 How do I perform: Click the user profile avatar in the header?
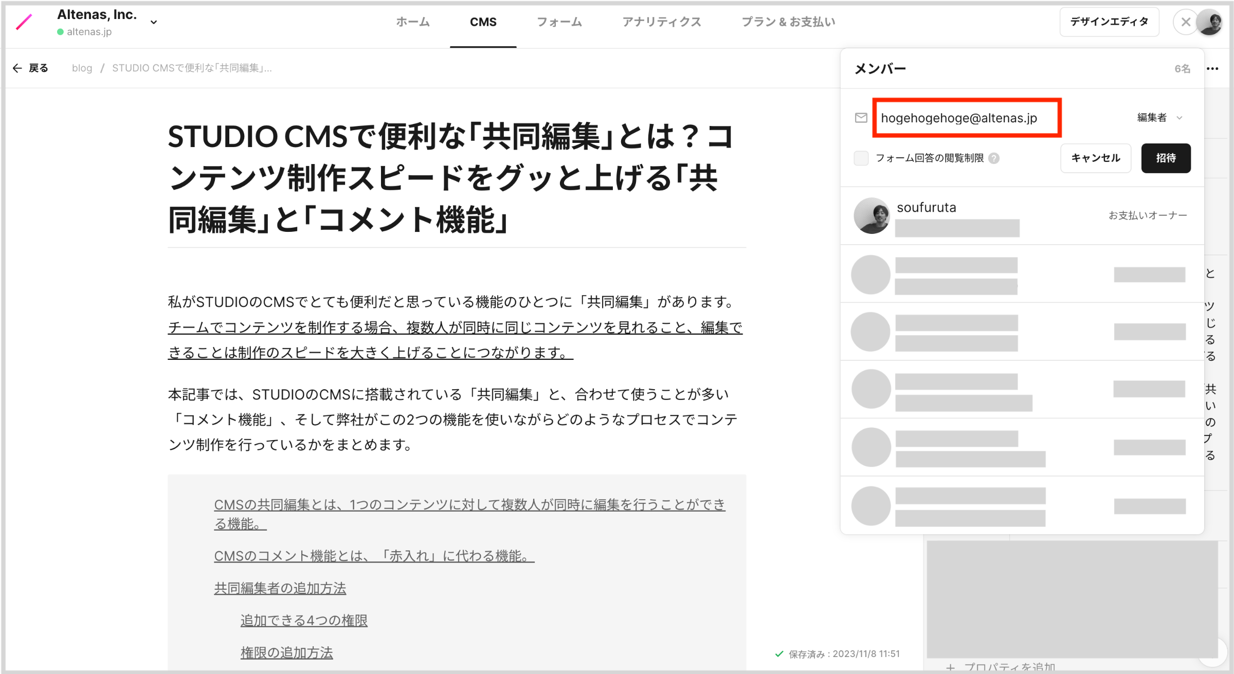tap(1210, 22)
